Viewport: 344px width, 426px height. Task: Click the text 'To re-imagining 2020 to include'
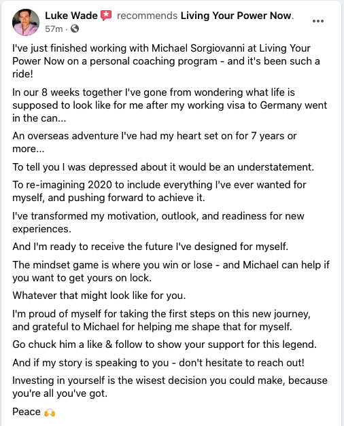point(86,185)
